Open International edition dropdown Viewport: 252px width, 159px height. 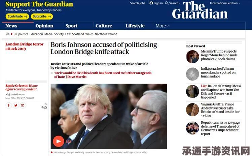pos(225,3)
